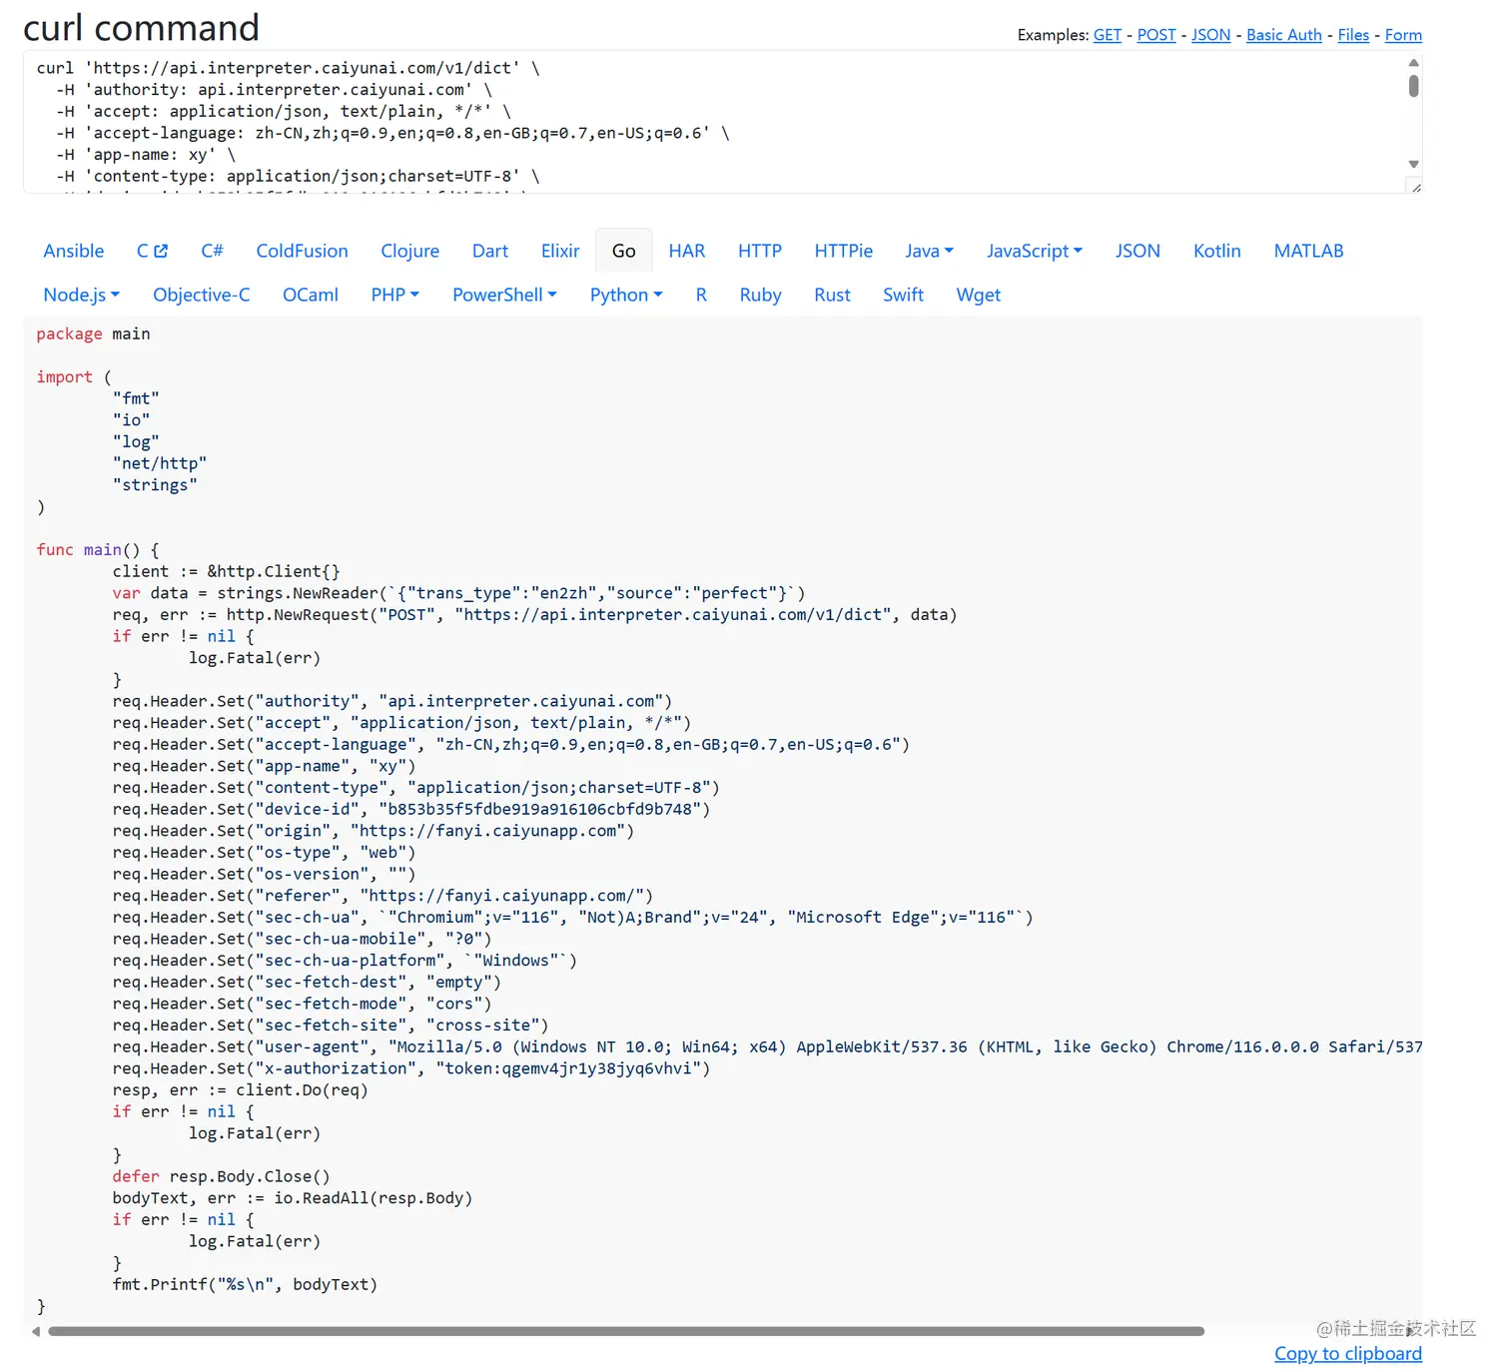This screenshot has width=1510, height=1372.
Task: Switch to the HTTP tab
Action: [x=760, y=251]
